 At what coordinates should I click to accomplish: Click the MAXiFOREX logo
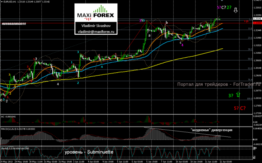96,13
